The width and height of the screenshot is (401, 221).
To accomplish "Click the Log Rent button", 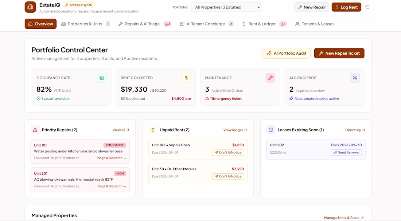I will tap(346, 7).
